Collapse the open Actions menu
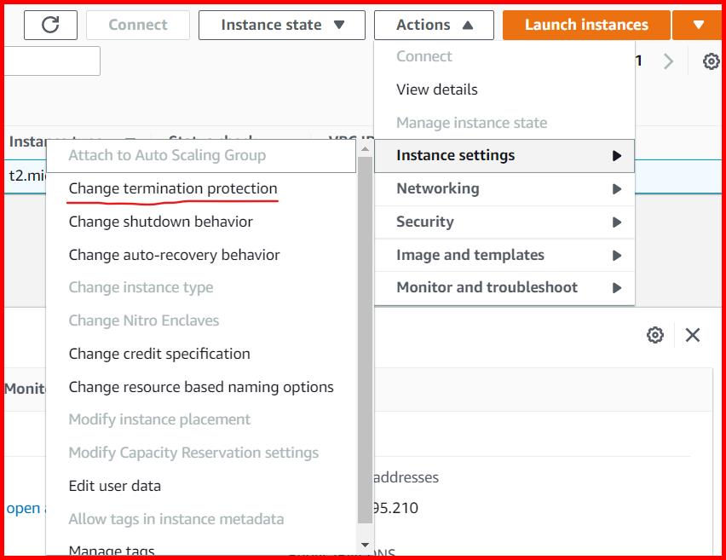 pyautogui.click(x=434, y=25)
